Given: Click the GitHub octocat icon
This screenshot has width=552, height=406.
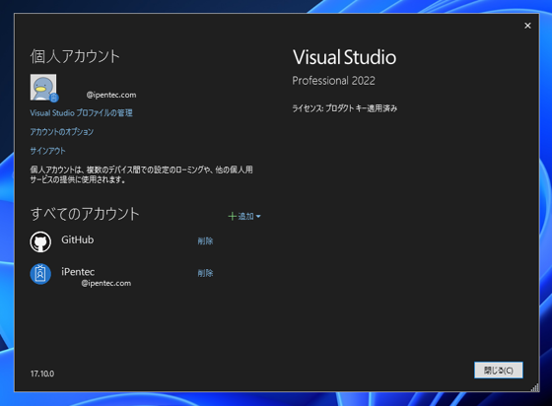Looking at the screenshot, I should [x=40, y=241].
